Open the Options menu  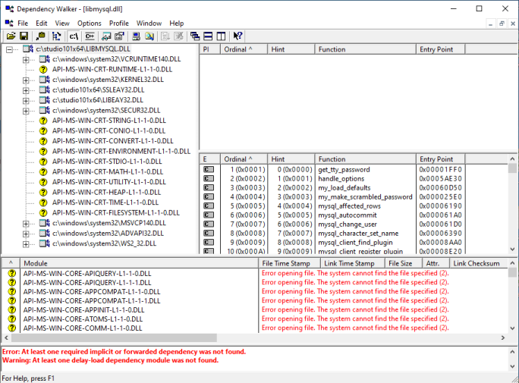(x=90, y=24)
